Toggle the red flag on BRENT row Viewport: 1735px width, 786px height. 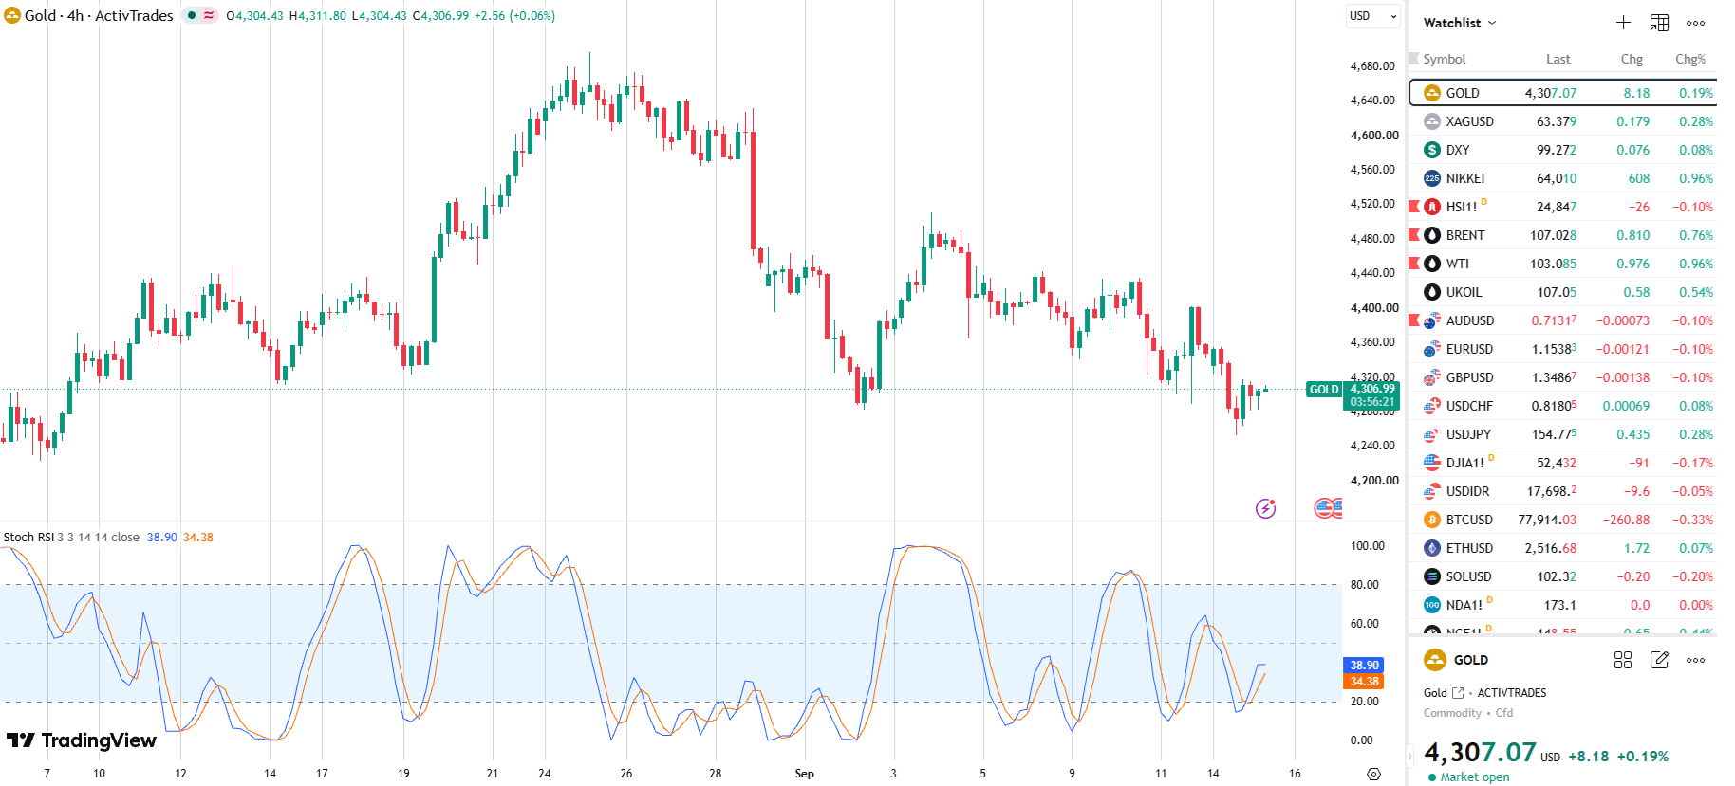(x=1414, y=235)
